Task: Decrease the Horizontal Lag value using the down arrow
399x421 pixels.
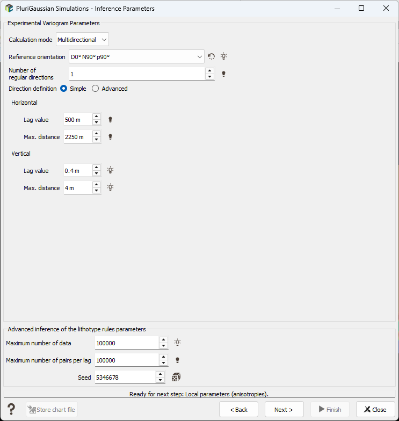Action: pos(97,122)
